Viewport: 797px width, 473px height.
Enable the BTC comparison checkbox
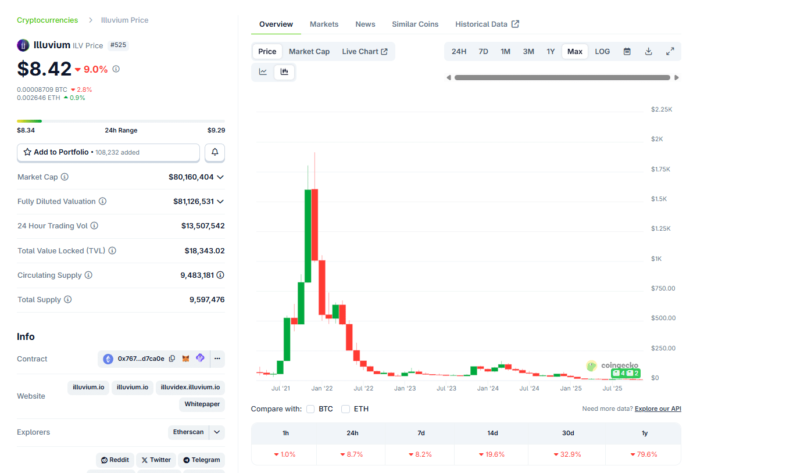click(310, 408)
